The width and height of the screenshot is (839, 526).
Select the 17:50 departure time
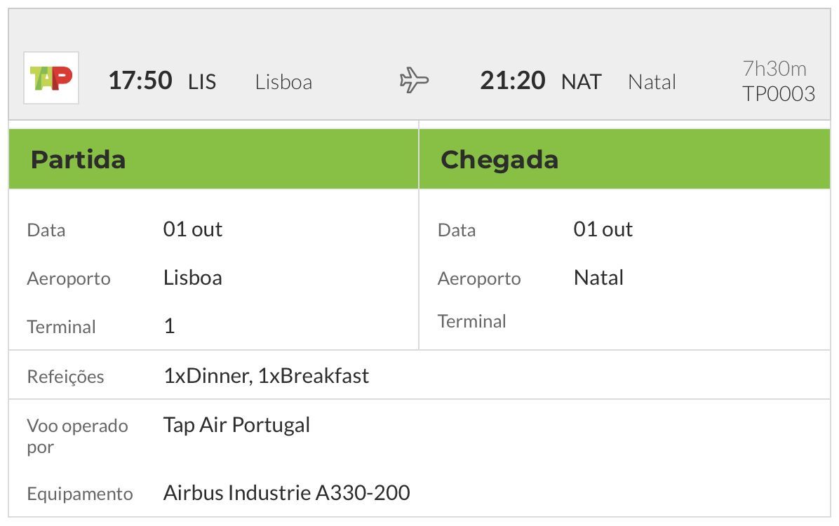tap(140, 81)
